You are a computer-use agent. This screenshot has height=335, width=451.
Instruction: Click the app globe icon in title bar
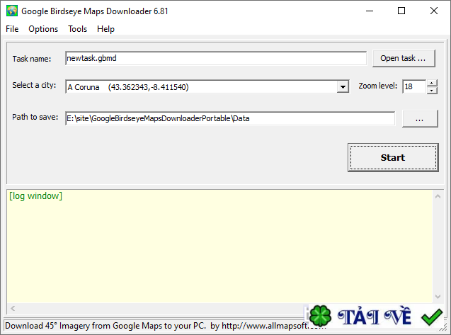[x=12, y=11]
